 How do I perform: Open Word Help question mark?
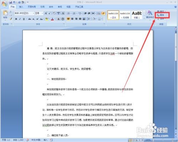[x=176, y=7]
